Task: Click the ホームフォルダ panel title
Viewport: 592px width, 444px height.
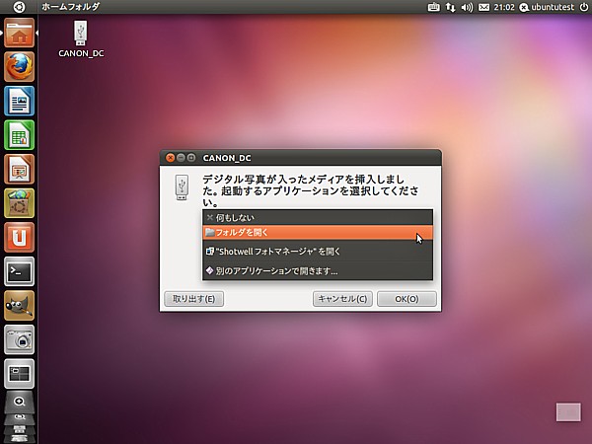Action: click(71, 7)
